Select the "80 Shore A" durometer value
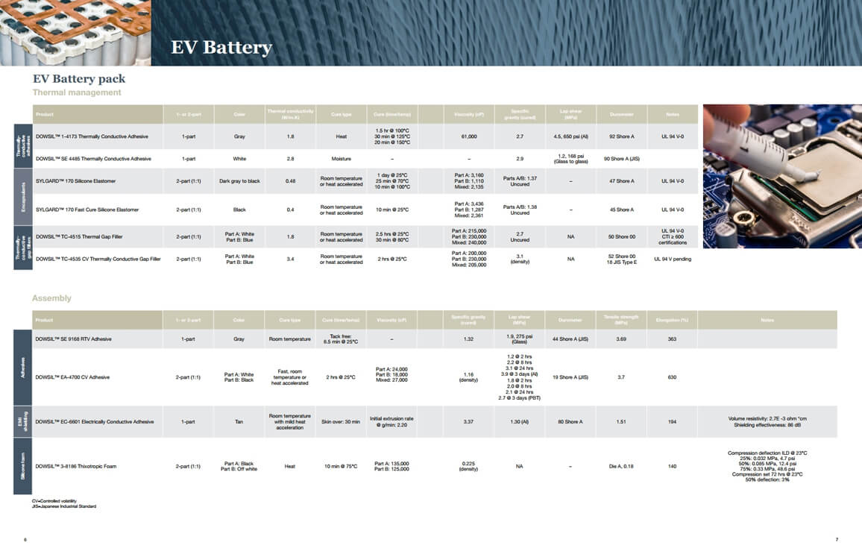 pos(570,421)
